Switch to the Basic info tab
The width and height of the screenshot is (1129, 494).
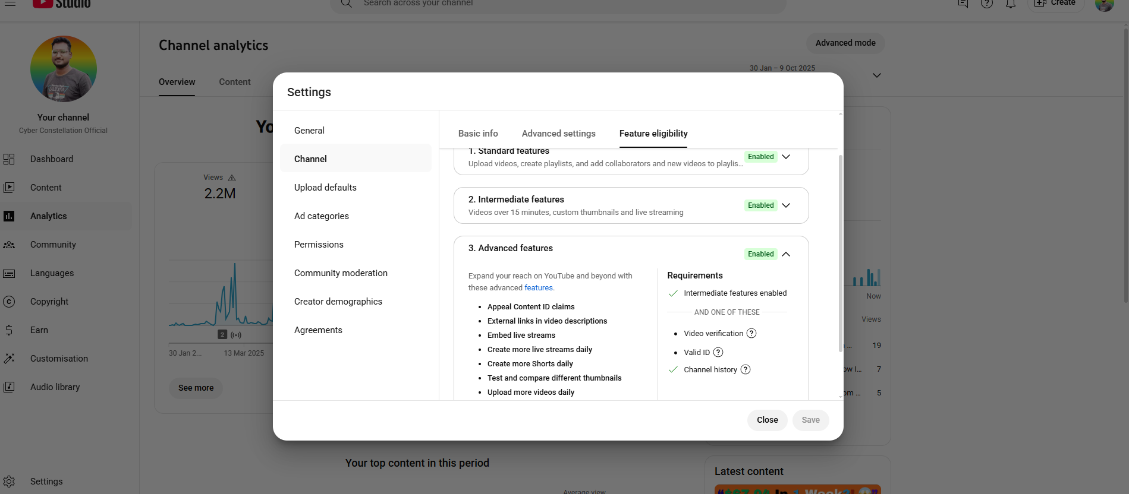point(478,134)
